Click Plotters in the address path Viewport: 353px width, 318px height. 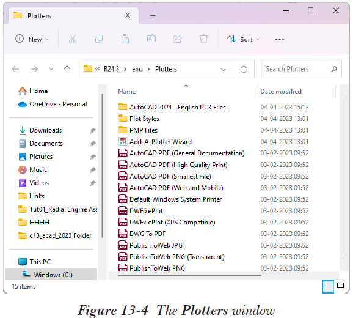pyautogui.click(x=166, y=69)
